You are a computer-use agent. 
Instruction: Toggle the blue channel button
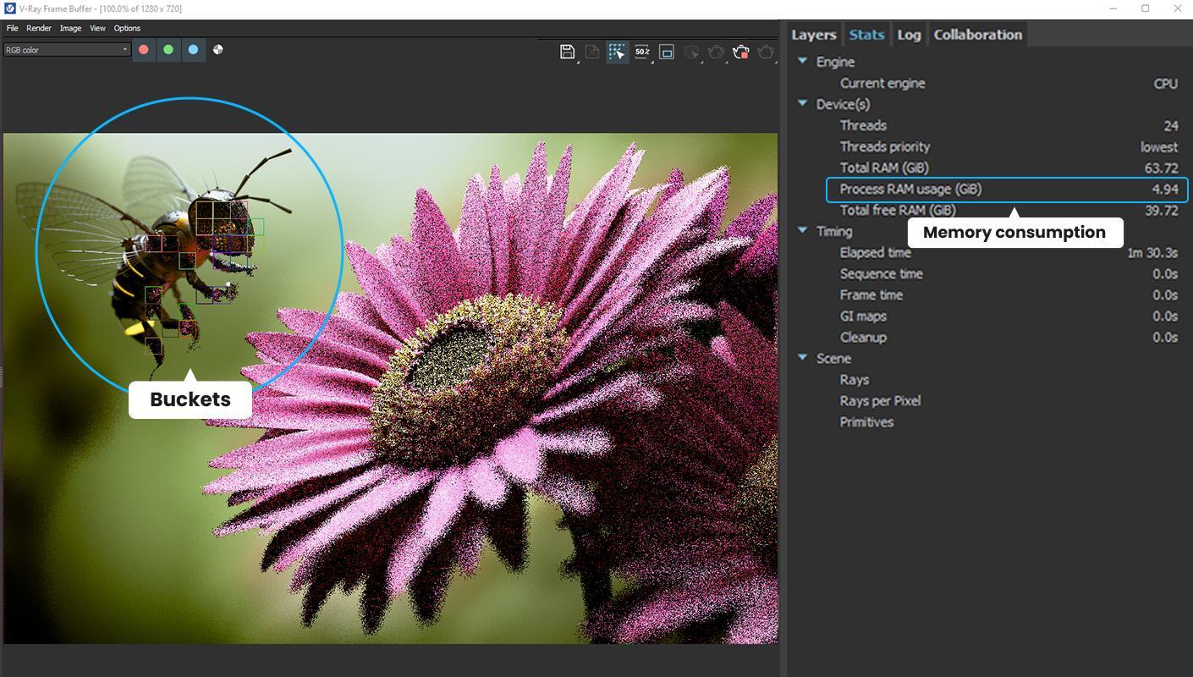pyautogui.click(x=193, y=50)
